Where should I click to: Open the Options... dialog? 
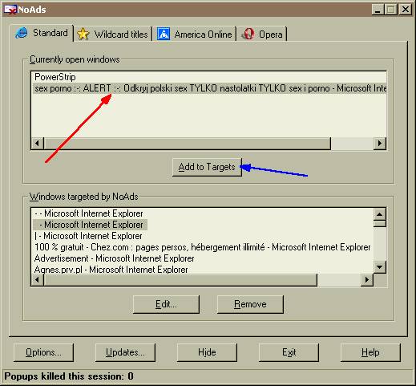[43, 352]
